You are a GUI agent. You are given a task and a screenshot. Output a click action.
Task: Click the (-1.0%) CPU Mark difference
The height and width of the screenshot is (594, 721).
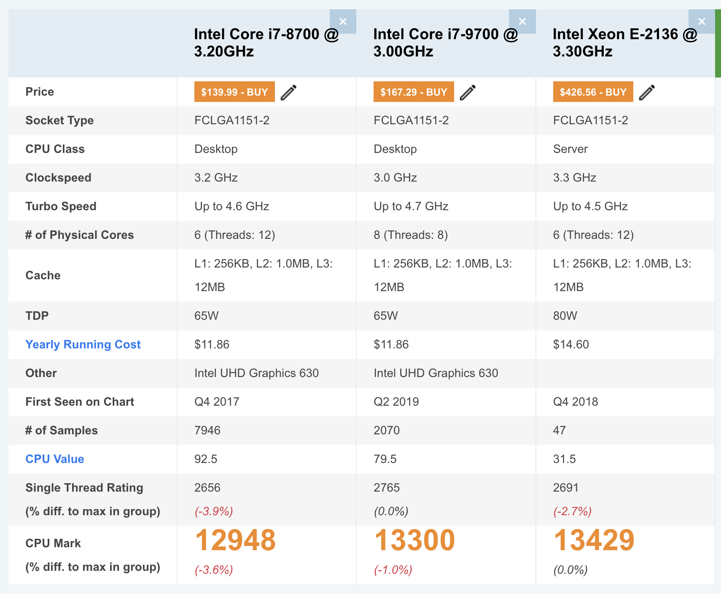pos(393,570)
